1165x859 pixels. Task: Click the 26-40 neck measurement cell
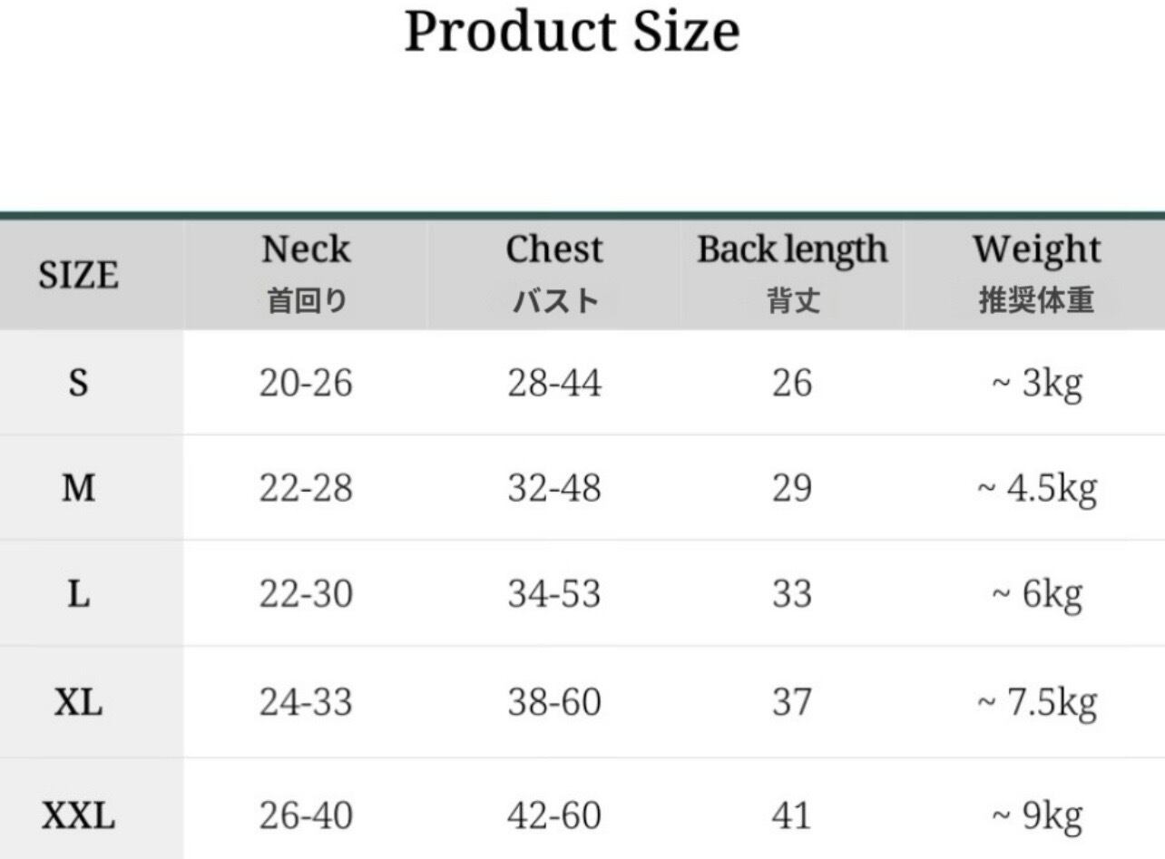tap(306, 816)
